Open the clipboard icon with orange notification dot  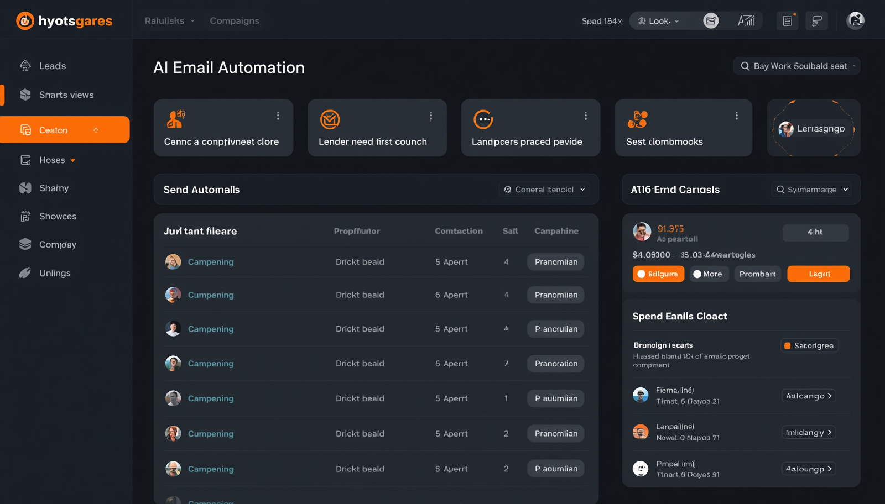(787, 20)
